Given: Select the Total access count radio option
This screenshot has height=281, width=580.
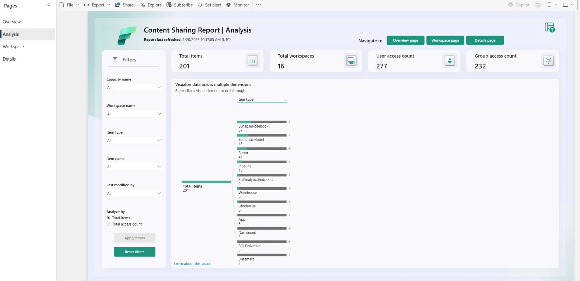Looking at the screenshot, I should (x=108, y=224).
